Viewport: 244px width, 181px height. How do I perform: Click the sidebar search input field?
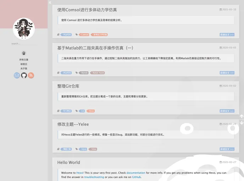pos(23,44)
